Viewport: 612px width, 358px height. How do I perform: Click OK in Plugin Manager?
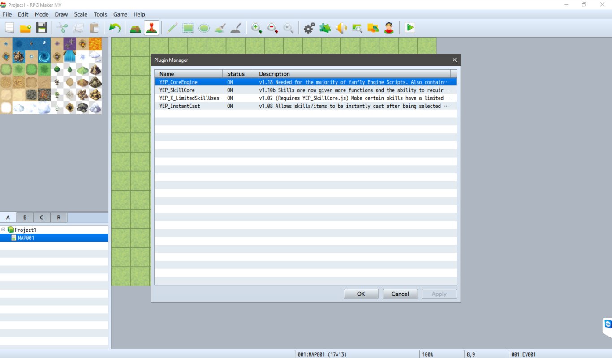(x=361, y=294)
